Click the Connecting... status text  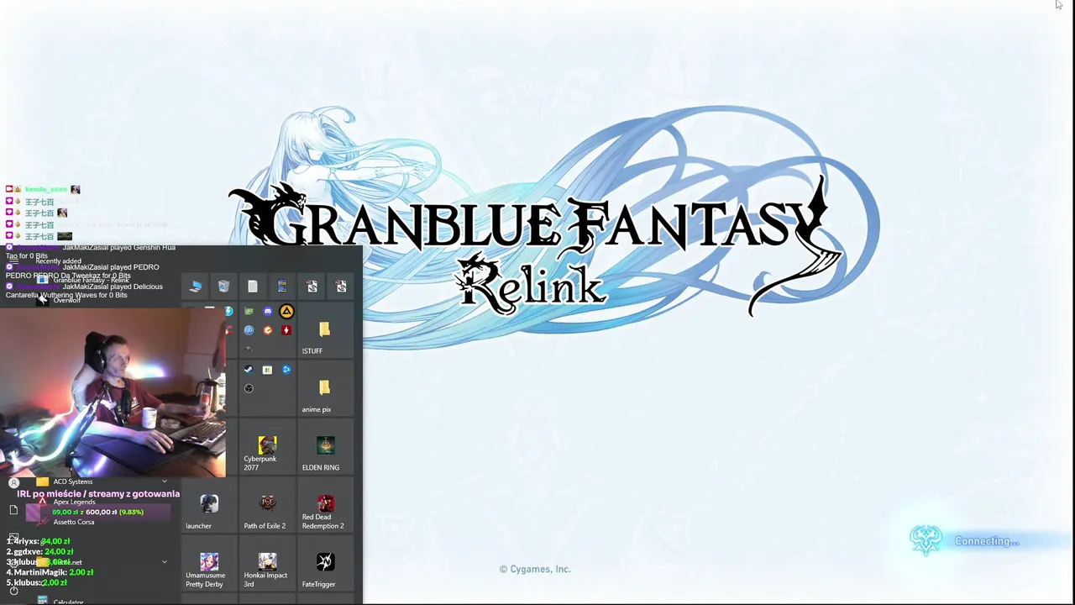pyautogui.click(x=987, y=541)
